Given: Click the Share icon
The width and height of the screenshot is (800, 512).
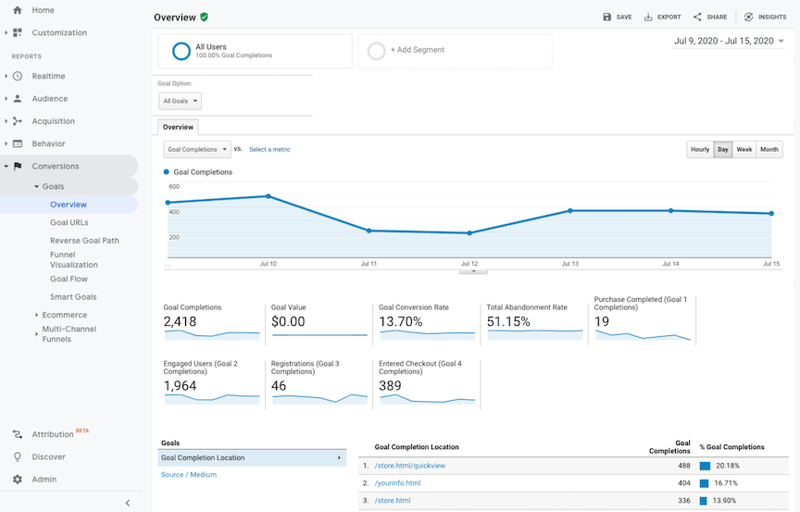Looking at the screenshot, I should (x=697, y=17).
